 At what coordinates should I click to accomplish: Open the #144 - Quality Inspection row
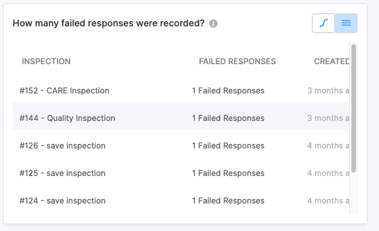coord(67,118)
